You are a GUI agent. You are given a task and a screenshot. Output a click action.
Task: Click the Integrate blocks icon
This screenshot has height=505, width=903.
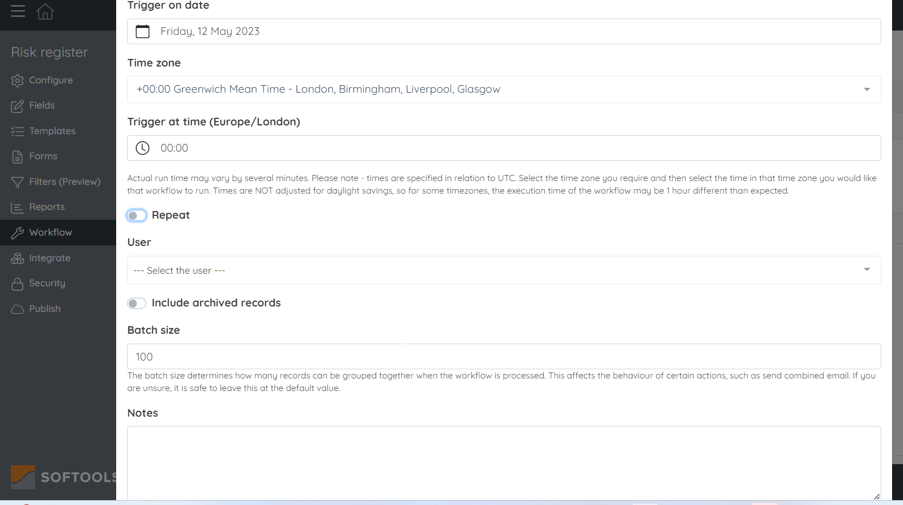(17, 258)
